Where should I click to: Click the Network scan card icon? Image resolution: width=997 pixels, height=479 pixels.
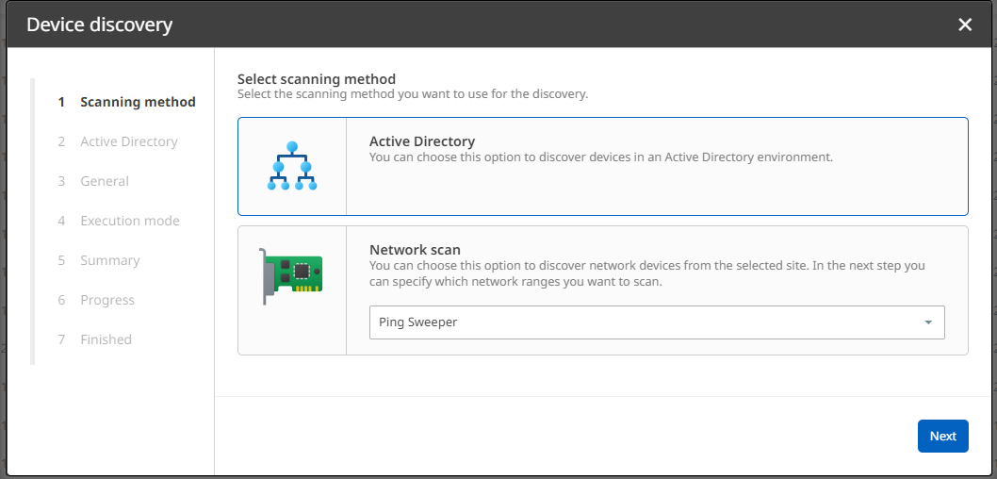pyautogui.click(x=292, y=276)
